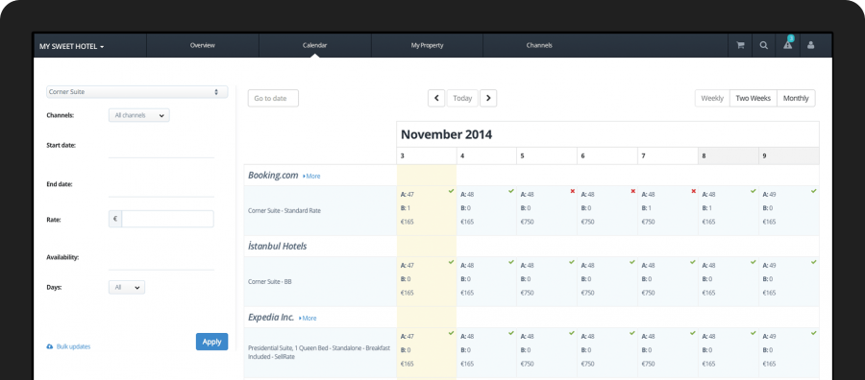Viewport: 865px width, 380px height.
Task: Expand the All channels dropdown
Action: click(139, 116)
